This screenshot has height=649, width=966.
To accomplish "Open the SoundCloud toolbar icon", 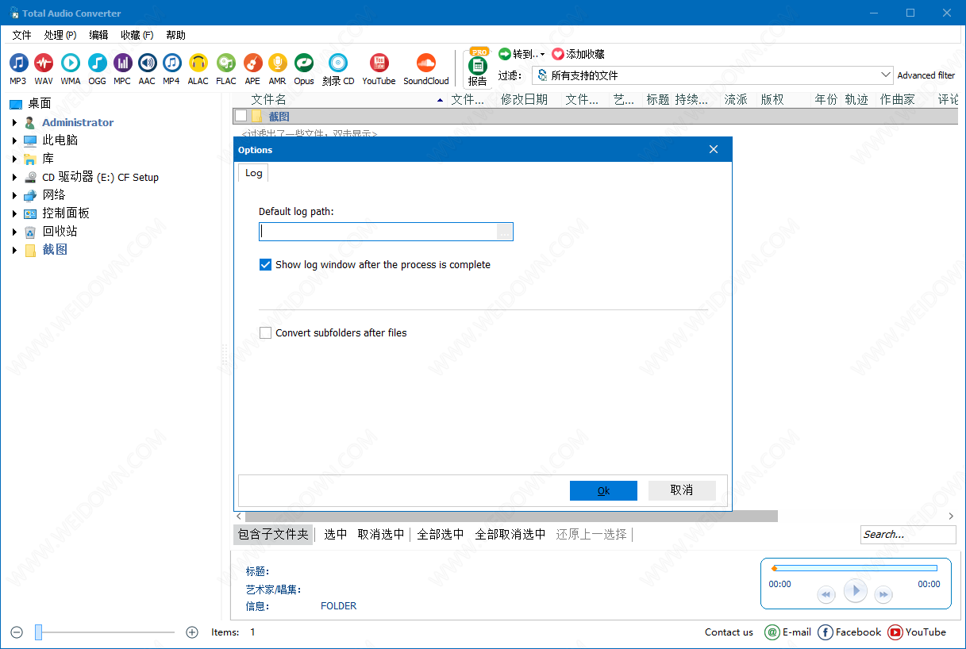I will pyautogui.click(x=426, y=63).
